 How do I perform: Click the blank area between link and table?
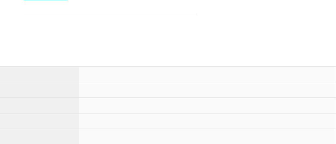click(168, 41)
